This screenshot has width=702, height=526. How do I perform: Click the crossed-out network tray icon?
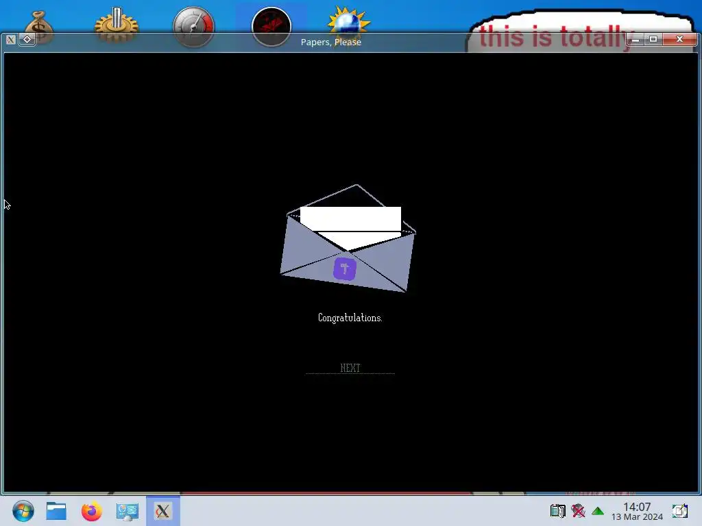tap(578, 511)
